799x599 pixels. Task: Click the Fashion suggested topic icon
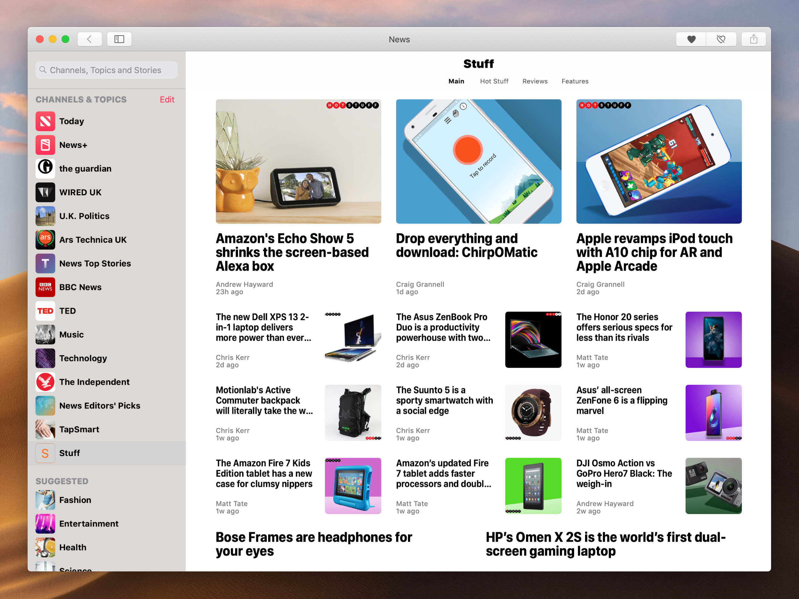coord(45,500)
